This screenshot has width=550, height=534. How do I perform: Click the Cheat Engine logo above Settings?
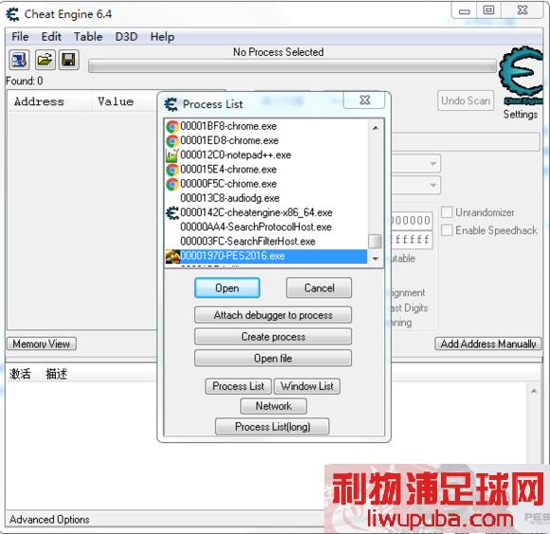(x=522, y=76)
